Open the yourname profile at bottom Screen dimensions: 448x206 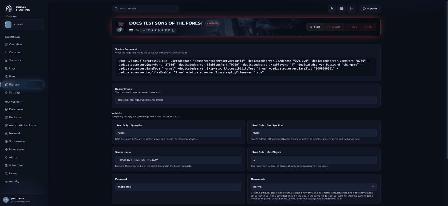click(23, 200)
